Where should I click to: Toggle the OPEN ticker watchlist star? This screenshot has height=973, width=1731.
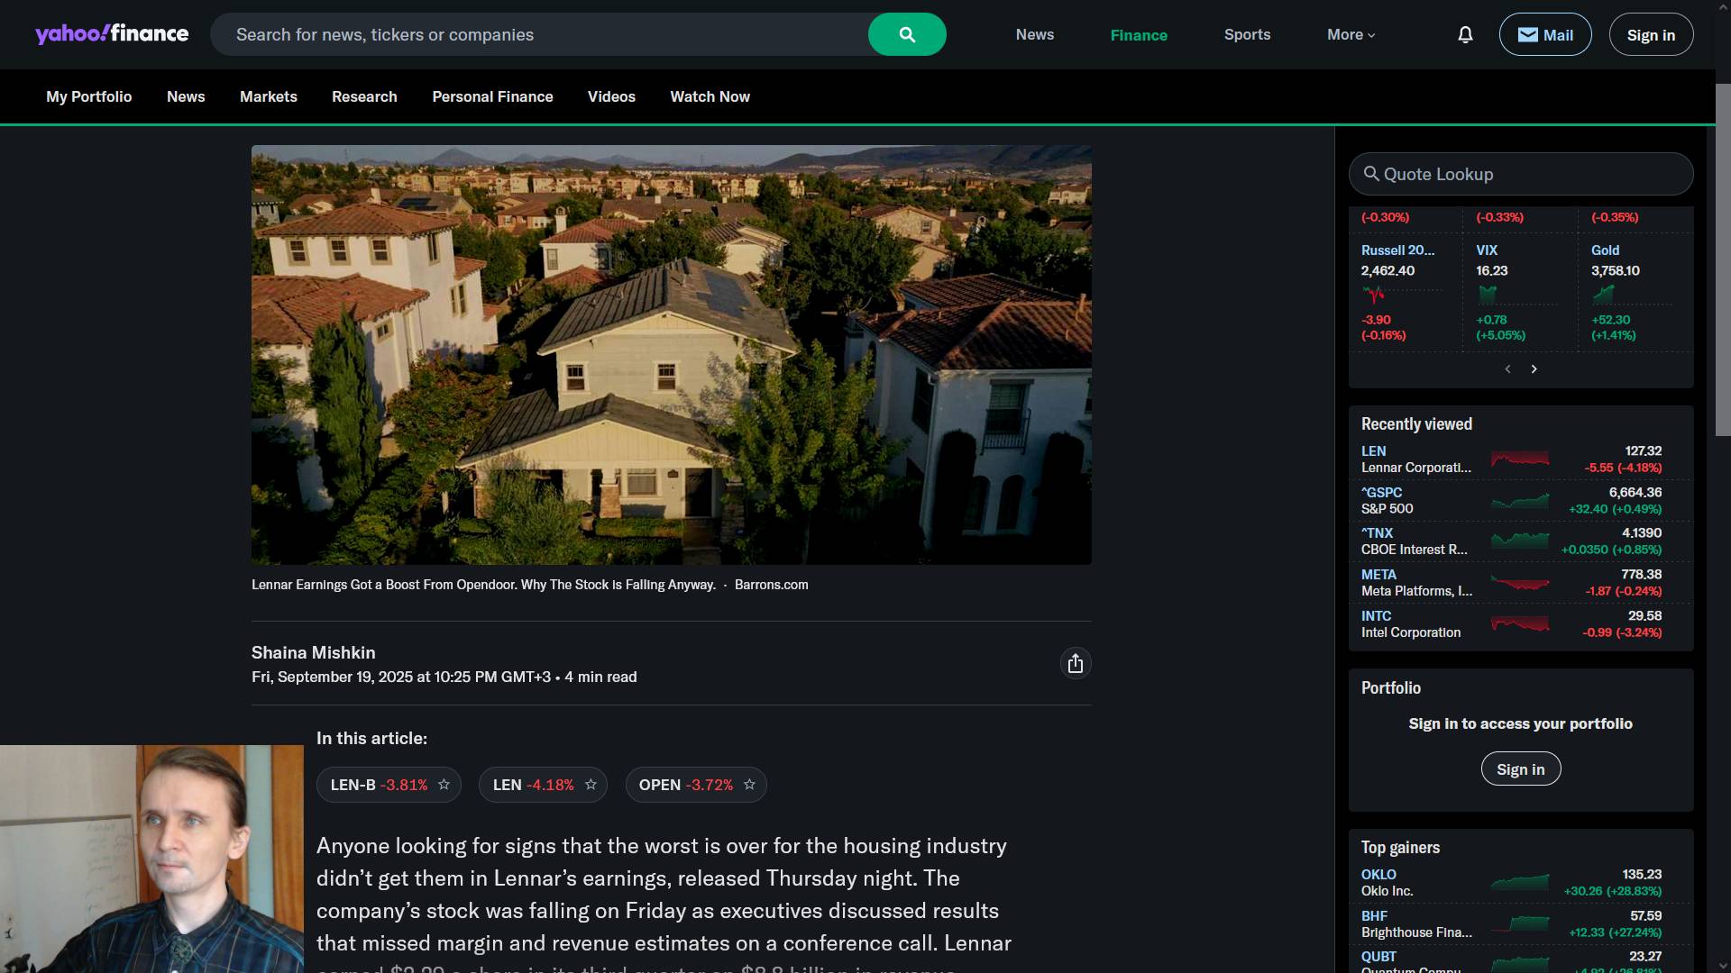click(x=749, y=785)
